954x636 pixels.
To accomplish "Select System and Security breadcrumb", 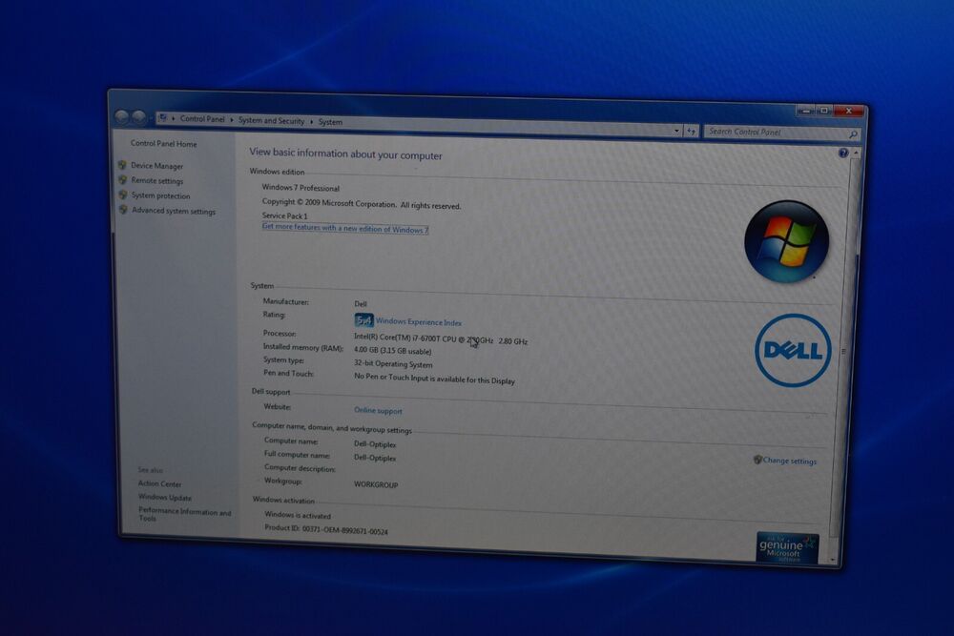I will point(271,121).
